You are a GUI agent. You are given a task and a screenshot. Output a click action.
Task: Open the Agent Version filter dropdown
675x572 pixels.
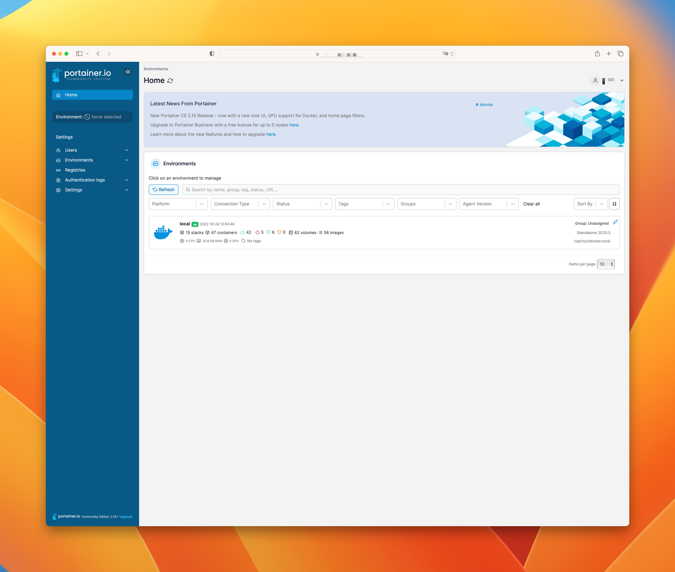[489, 204]
